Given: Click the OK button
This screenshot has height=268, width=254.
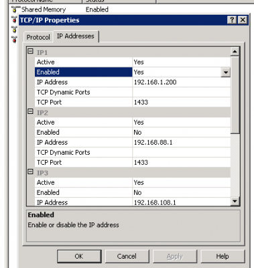Looking at the screenshot, I should tap(79, 256).
